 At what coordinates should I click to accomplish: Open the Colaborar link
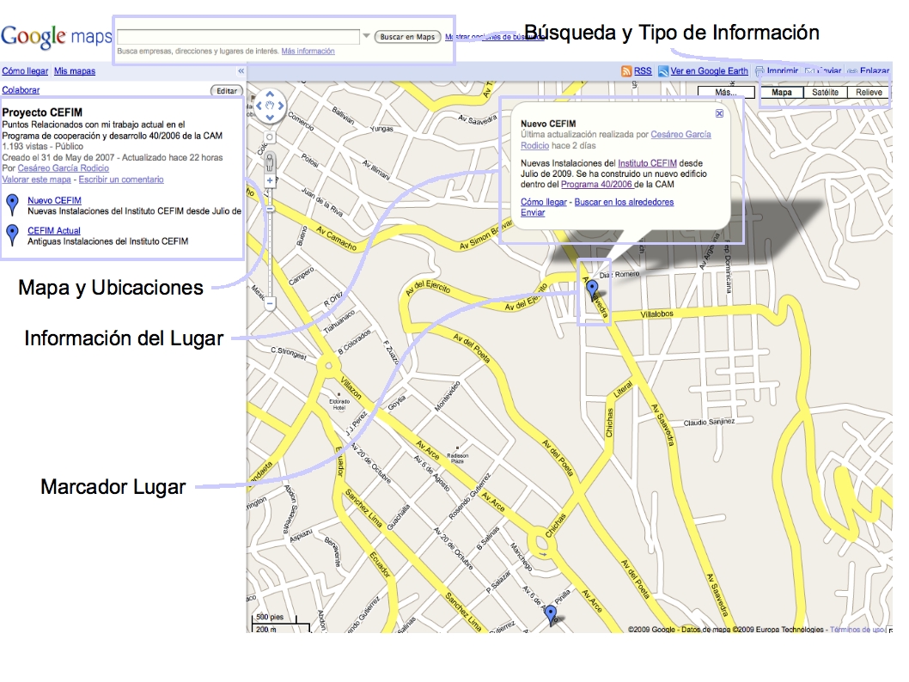[21, 90]
